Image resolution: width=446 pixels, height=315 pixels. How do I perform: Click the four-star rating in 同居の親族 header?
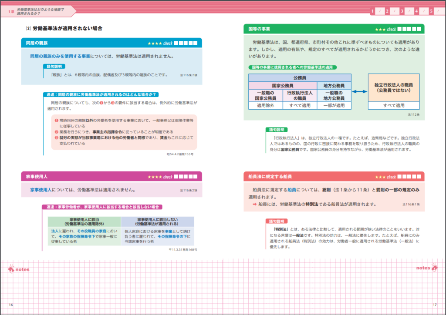[x=155, y=44]
